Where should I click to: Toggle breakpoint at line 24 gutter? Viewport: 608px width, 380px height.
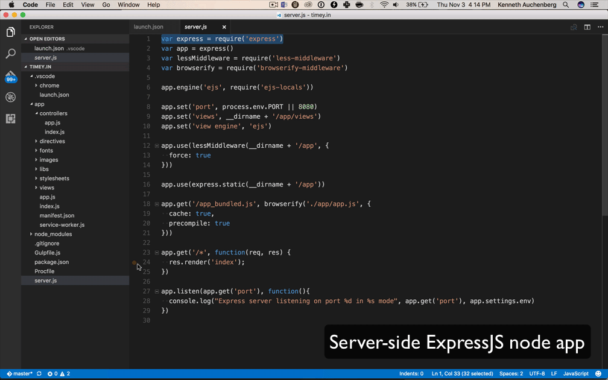click(134, 262)
